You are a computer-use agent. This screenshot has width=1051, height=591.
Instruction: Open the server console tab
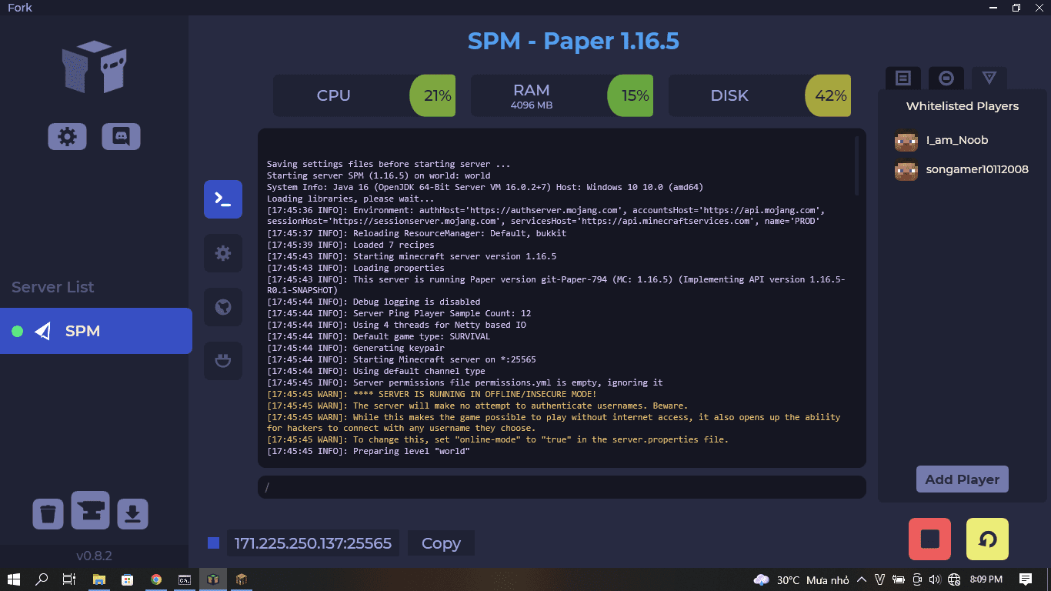pyautogui.click(x=223, y=199)
